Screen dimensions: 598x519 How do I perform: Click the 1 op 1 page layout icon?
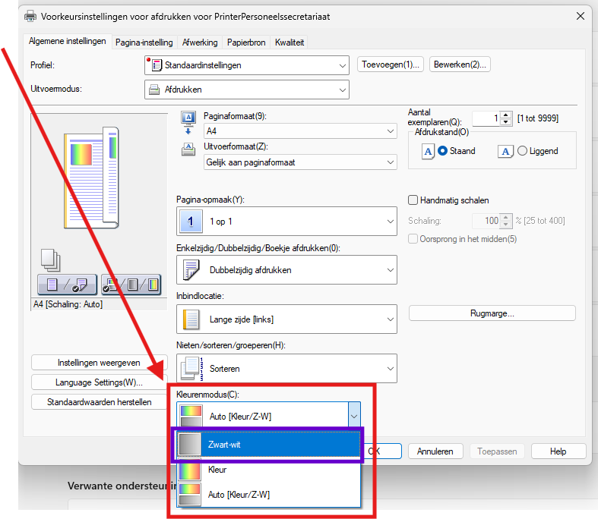pyautogui.click(x=191, y=222)
